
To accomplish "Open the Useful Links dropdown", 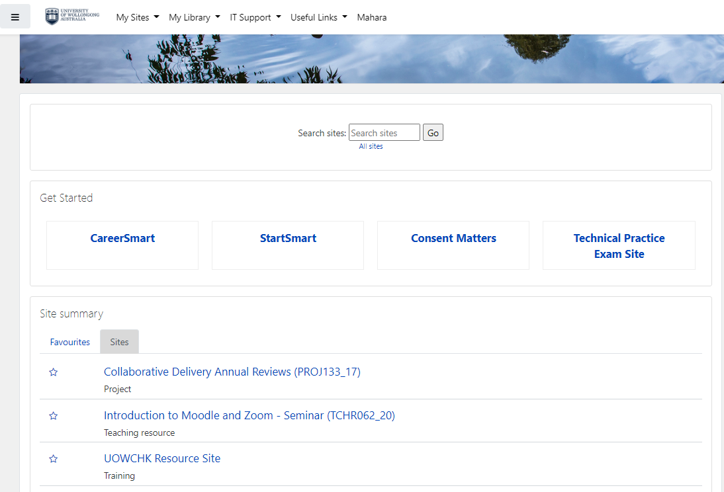I will (x=318, y=18).
